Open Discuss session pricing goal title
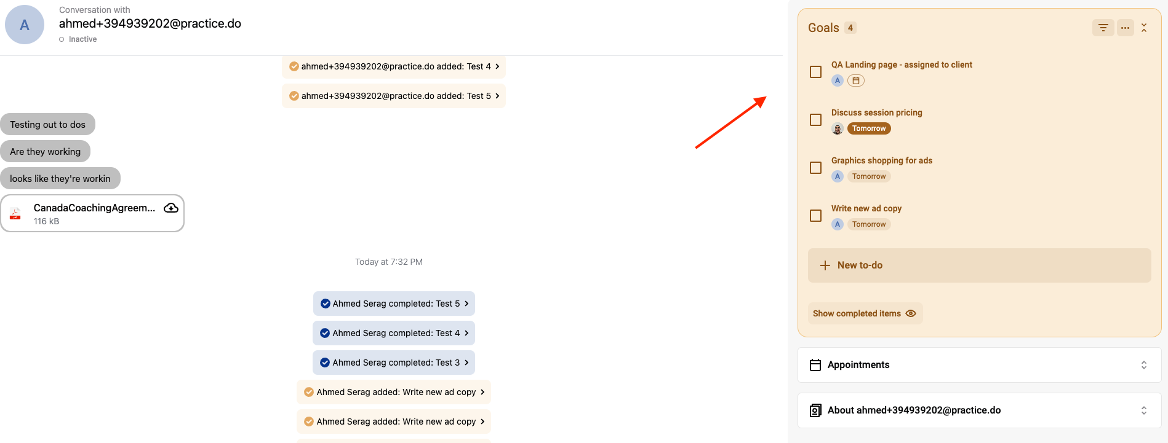This screenshot has width=1168, height=443. pyautogui.click(x=877, y=112)
